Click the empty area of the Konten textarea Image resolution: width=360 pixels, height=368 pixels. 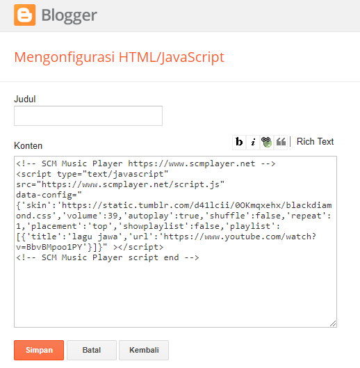coord(175,294)
